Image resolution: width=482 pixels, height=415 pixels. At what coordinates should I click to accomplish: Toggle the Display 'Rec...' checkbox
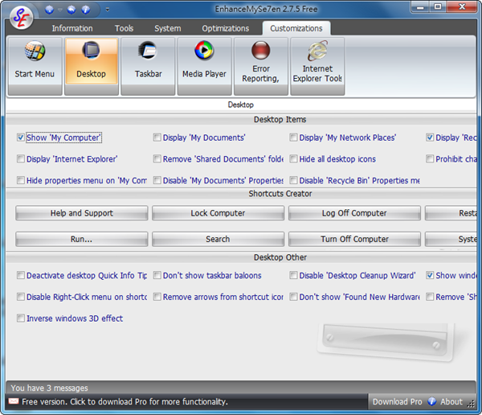[x=430, y=138]
